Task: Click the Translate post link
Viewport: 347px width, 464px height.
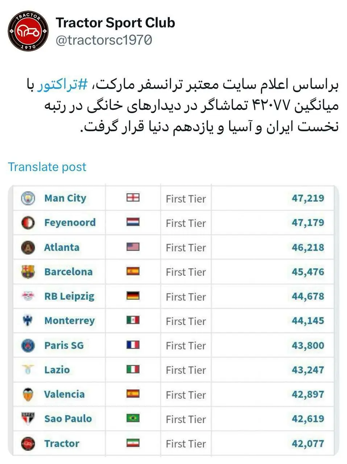Action: (x=47, y=167)
